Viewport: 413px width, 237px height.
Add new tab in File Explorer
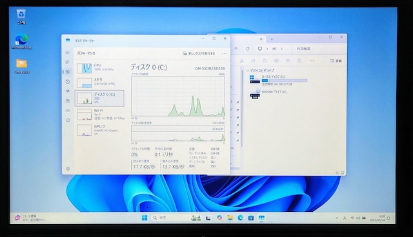click(x=272, y=39)
